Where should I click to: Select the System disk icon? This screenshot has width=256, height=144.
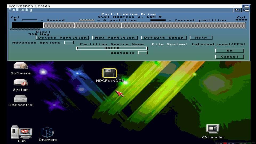pos(21,82)
